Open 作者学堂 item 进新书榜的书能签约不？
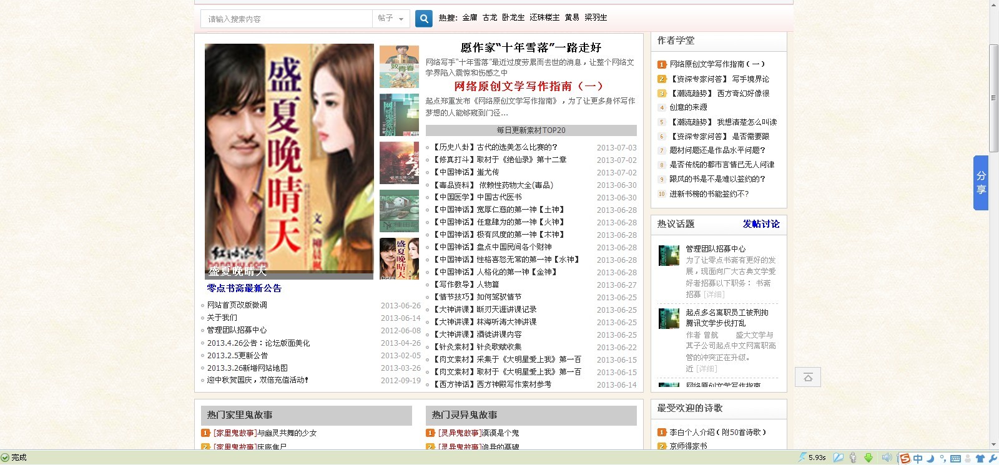 (709, 194)
